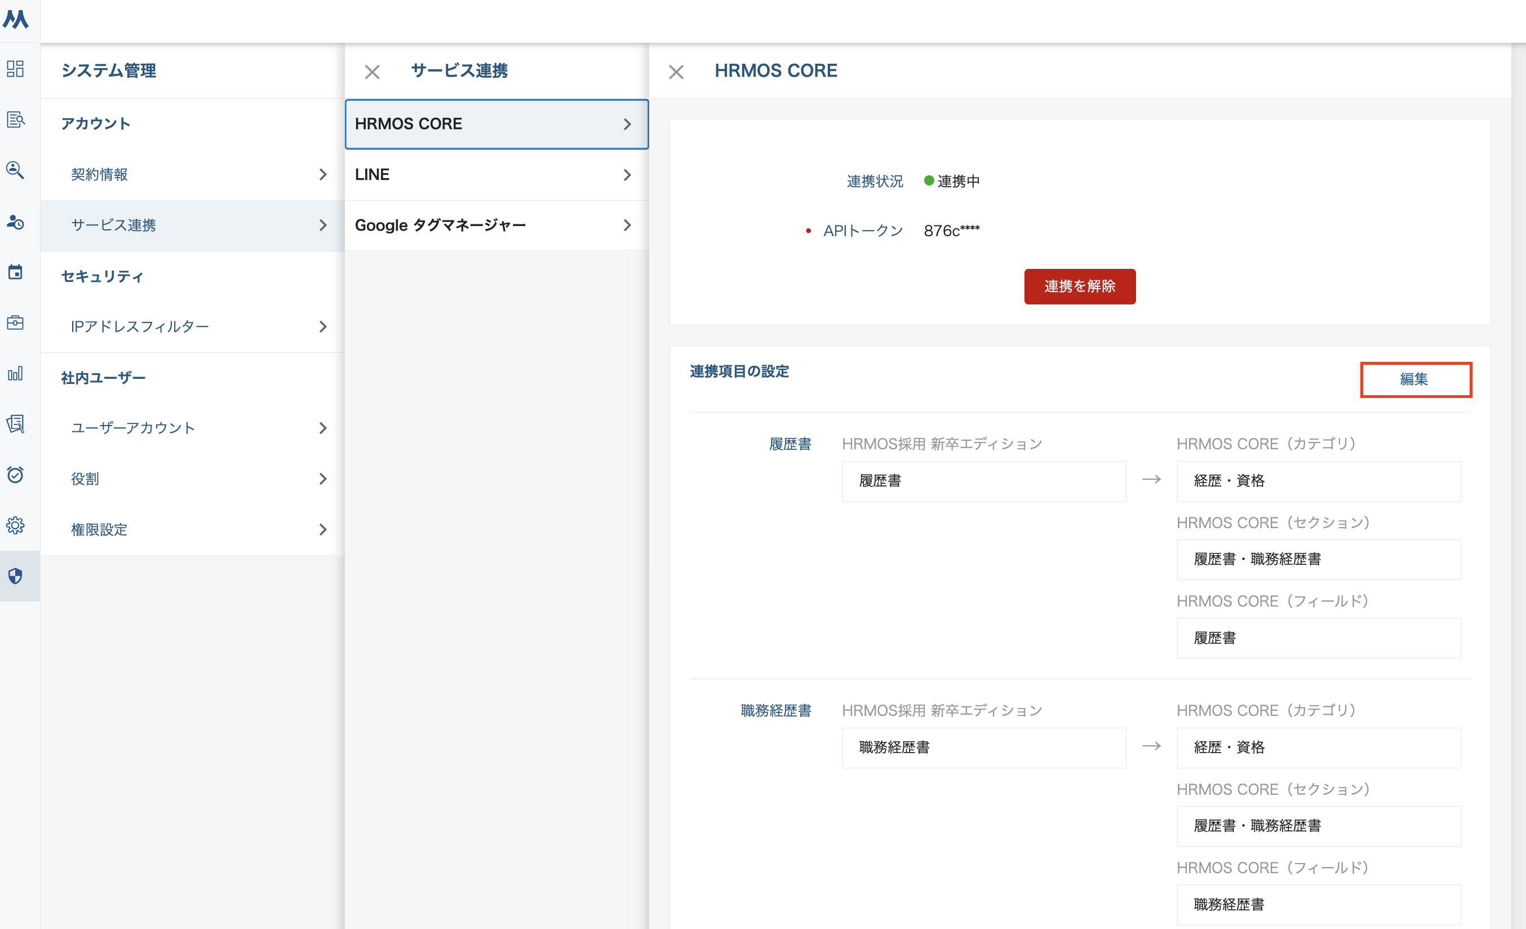Expand chevron next to ユーザーアカウント
This screenshot has width=1526, height=929.
(323, 428)
